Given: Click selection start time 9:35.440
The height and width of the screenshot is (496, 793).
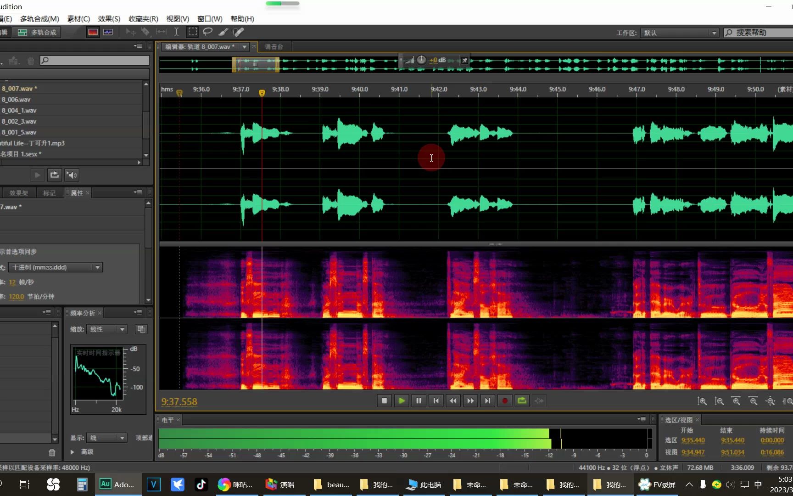Looking at the screenshot, I should pos(693,440).
